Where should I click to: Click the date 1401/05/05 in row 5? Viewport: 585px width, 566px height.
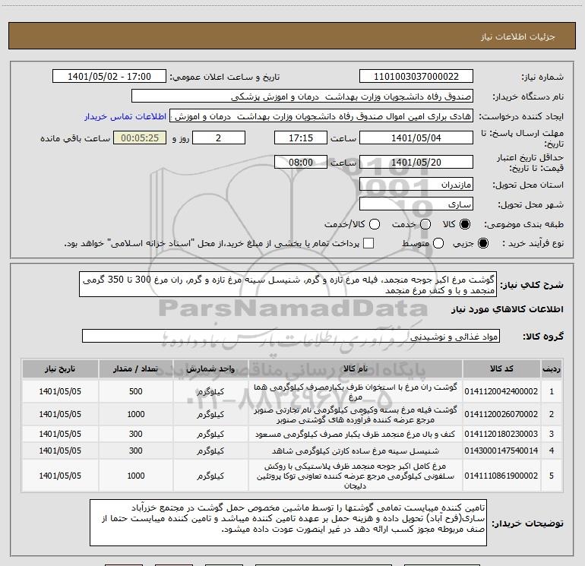pyautogui.click(x=60, y=476)
